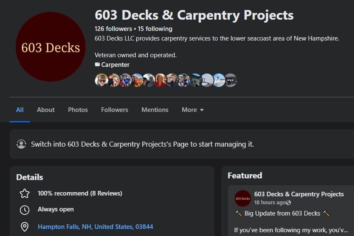Switch to the About tab

tap(46, 110)
